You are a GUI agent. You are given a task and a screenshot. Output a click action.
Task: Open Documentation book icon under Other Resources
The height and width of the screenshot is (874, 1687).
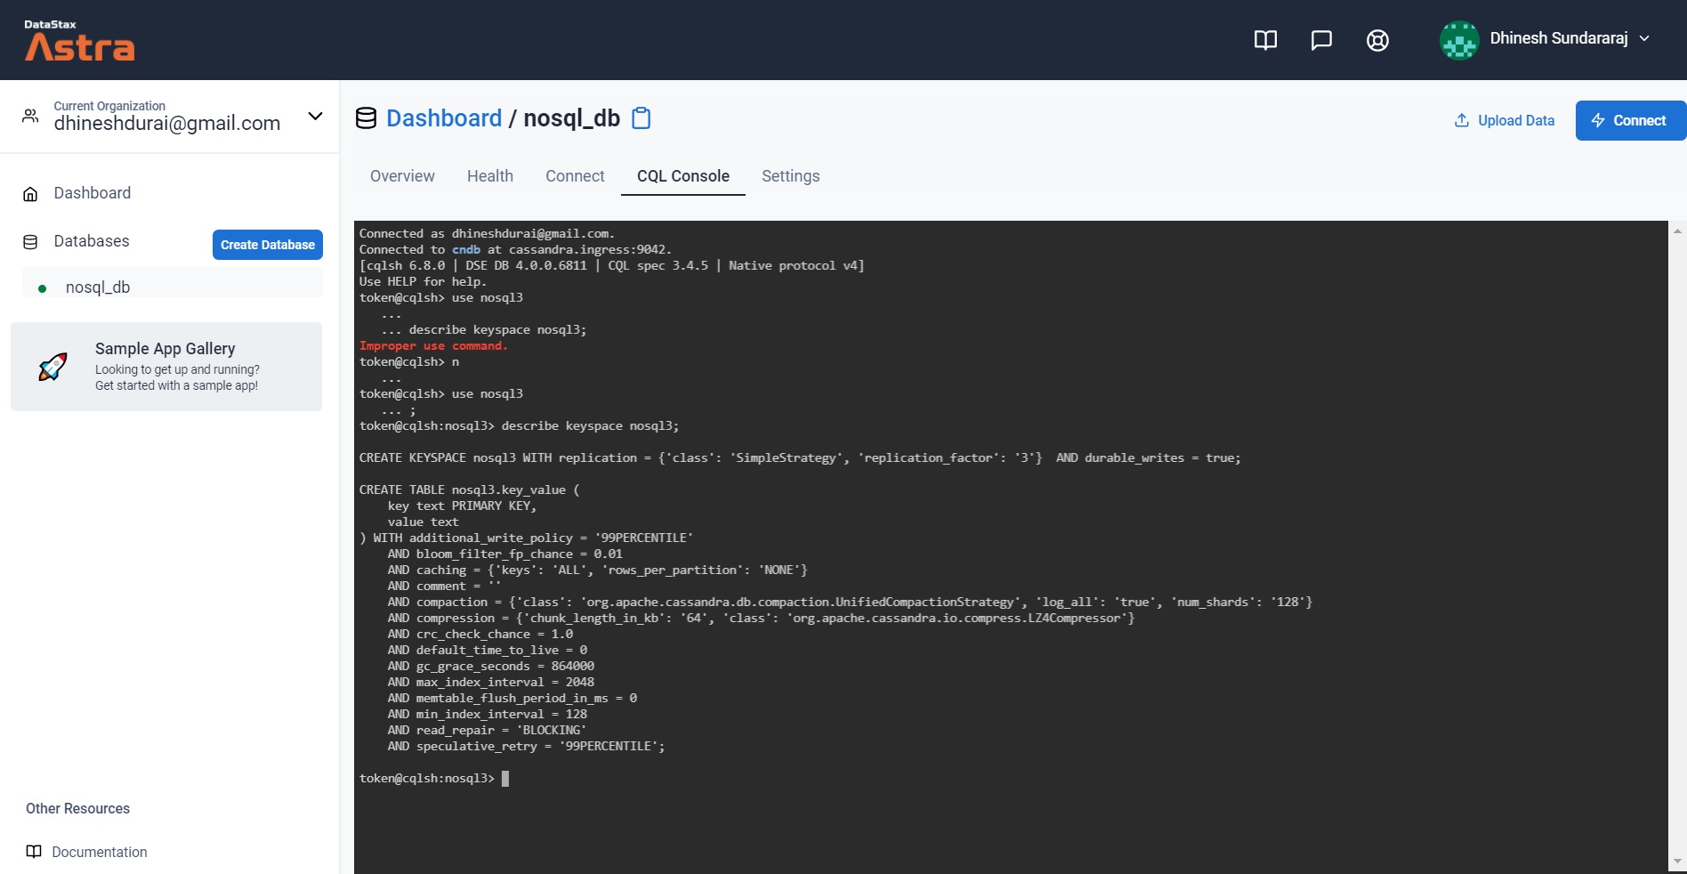click(33, 852)
